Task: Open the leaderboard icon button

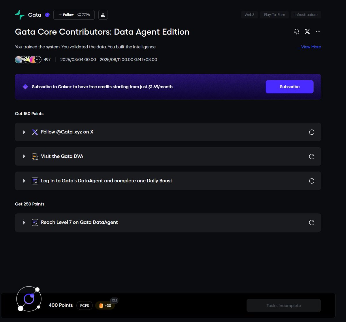Action: click(103, 15)
